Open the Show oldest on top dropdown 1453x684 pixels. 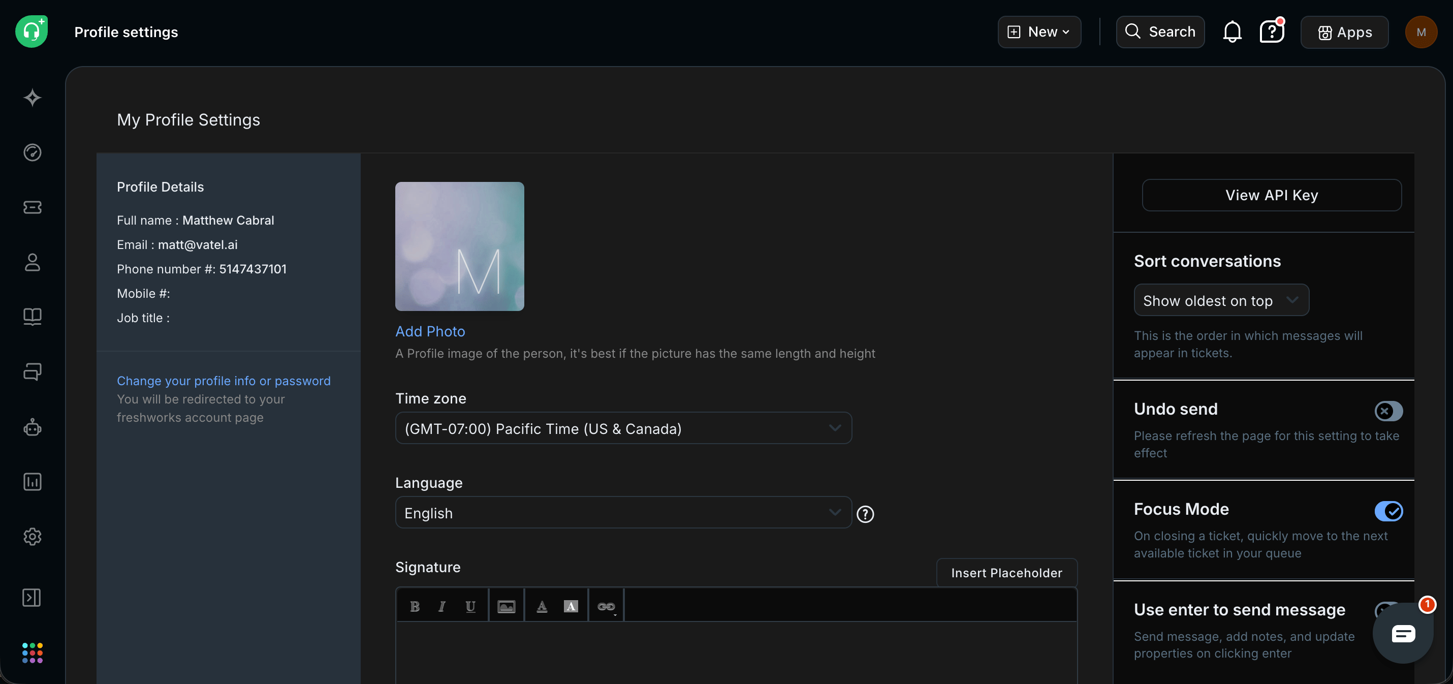(x=1221, y=300)
